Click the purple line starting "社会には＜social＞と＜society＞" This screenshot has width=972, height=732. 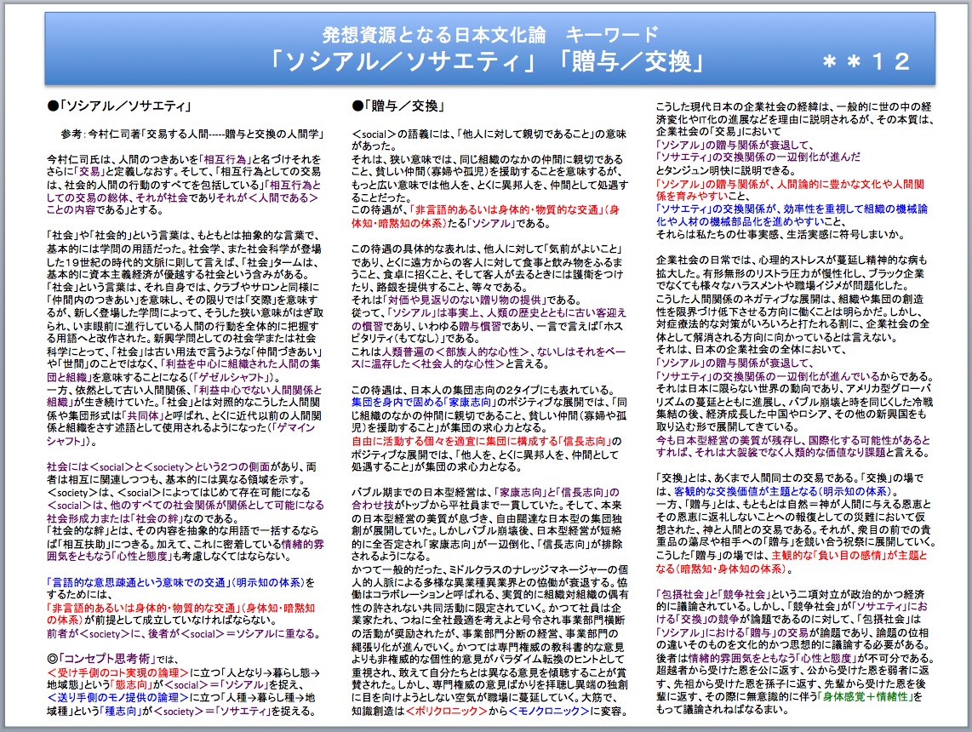point(181,467)
